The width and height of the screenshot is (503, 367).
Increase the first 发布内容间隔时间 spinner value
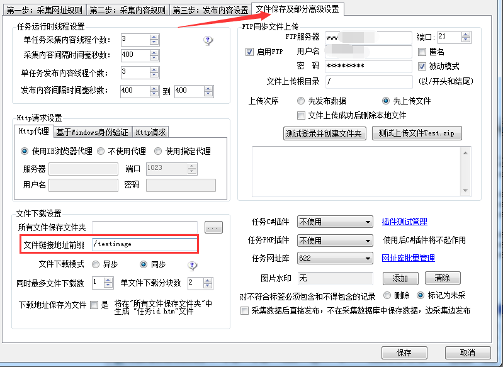(154, 89)
